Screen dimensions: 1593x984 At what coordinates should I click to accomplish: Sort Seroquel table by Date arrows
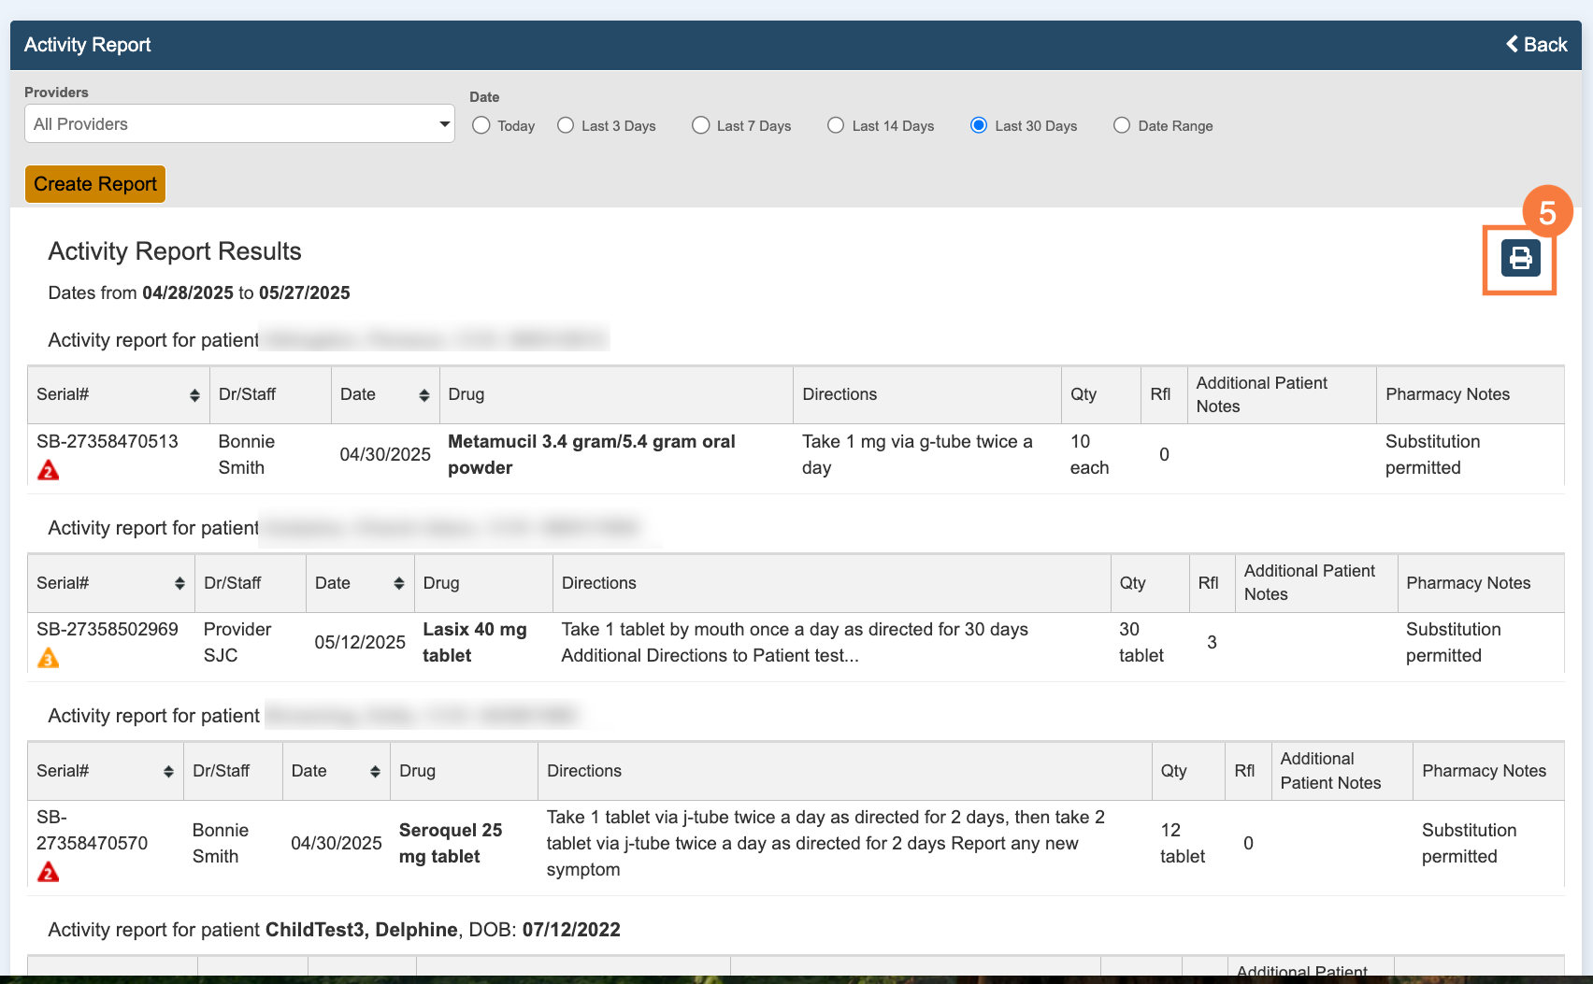(375, 772)
